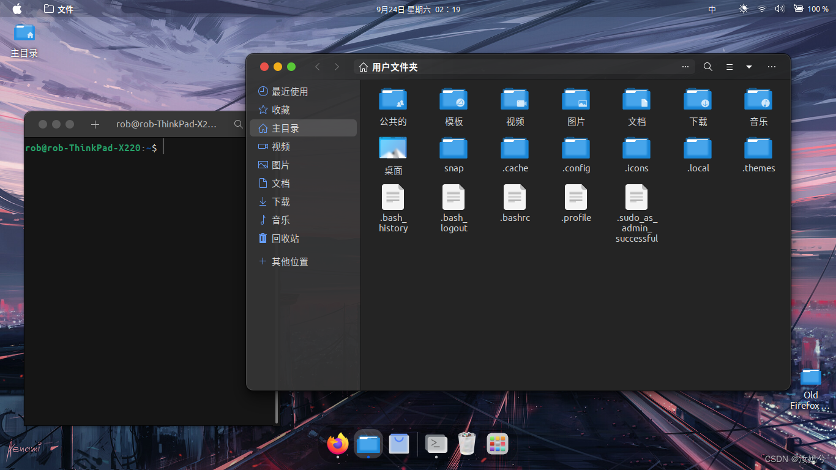Select the .icons folder
This screenshot has height=470, width=836.
[x=636, y=154]
